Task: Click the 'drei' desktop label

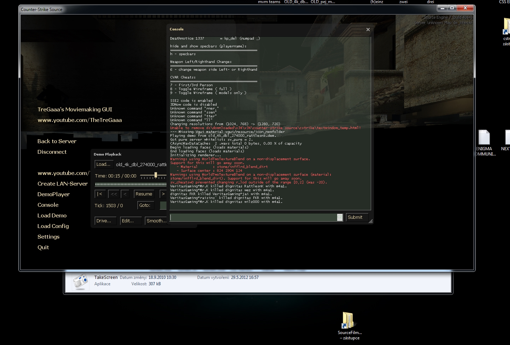Action: pyautogui.click(x=430, y=2)
